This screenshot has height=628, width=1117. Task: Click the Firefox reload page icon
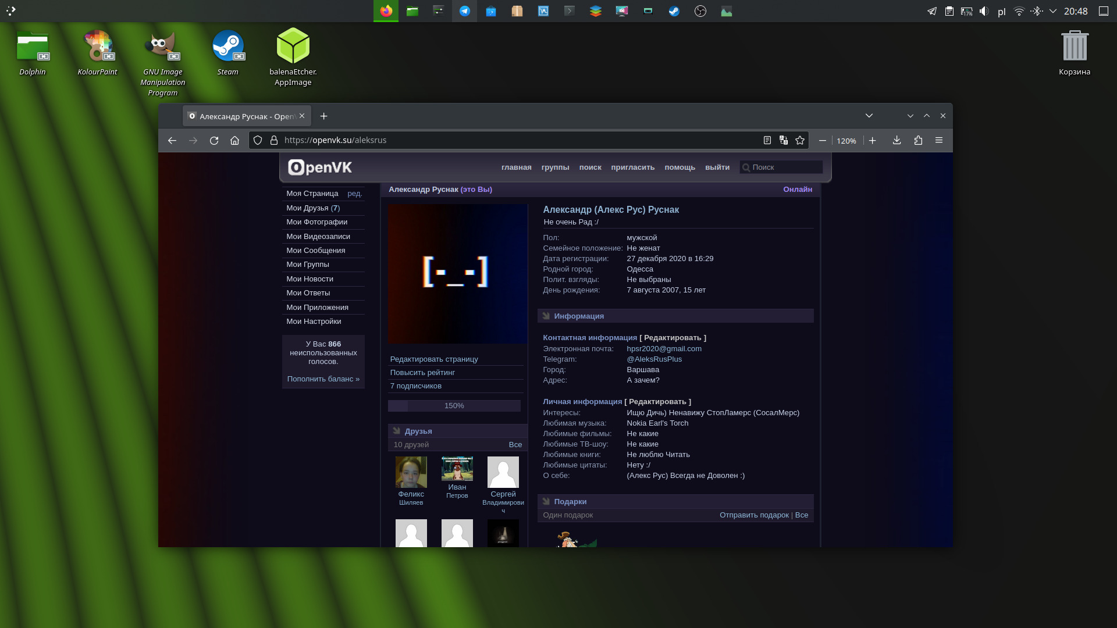pos(214,141)
